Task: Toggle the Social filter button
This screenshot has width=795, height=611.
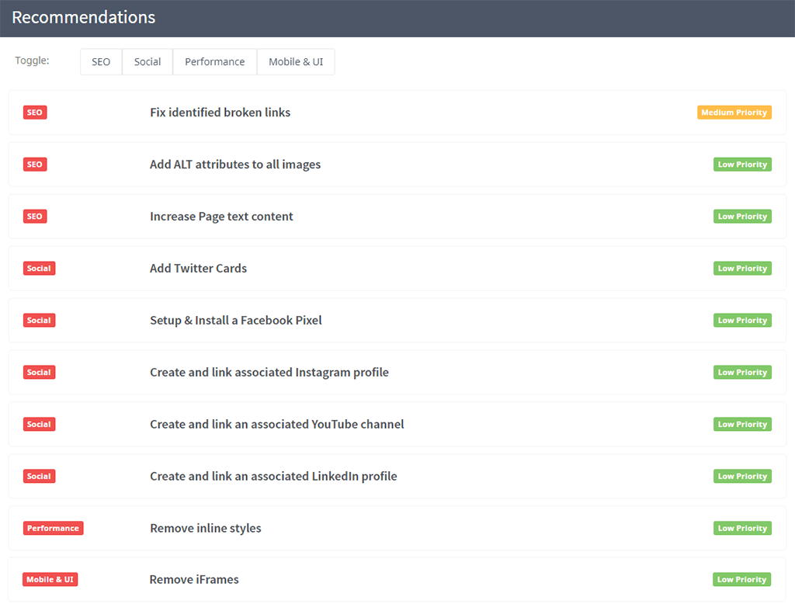Action: [148, 62]
